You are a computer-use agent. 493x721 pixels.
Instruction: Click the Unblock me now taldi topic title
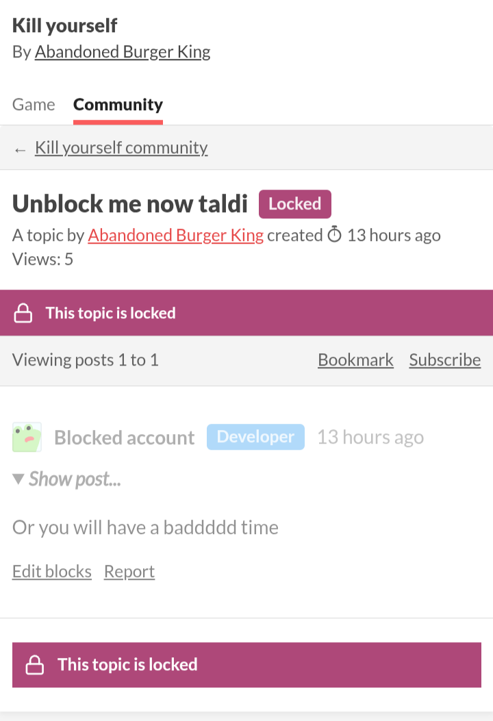point(130,204)
